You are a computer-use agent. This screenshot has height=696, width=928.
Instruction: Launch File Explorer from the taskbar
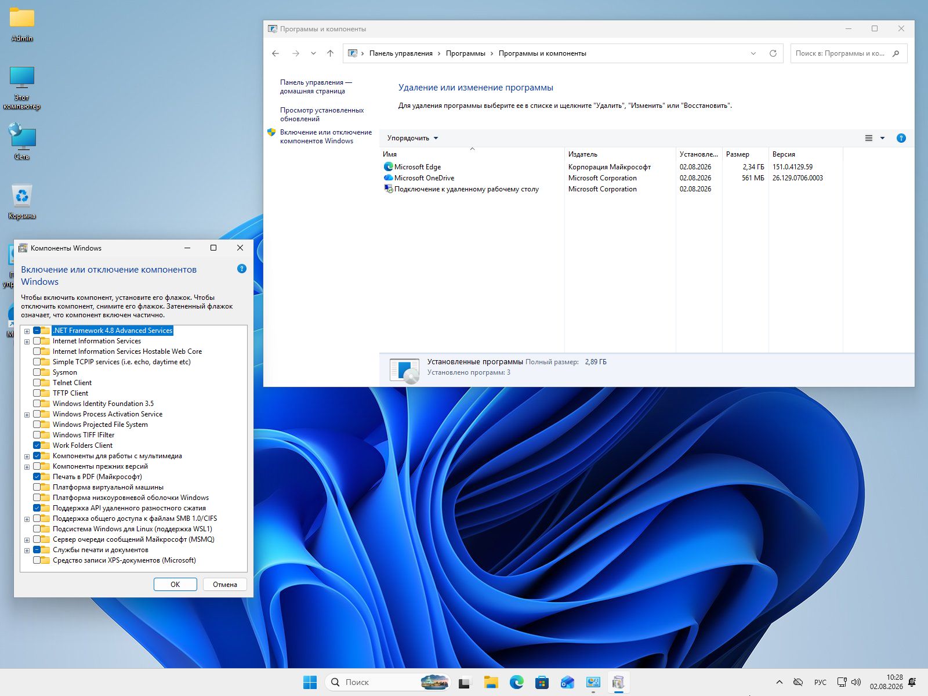491,682
